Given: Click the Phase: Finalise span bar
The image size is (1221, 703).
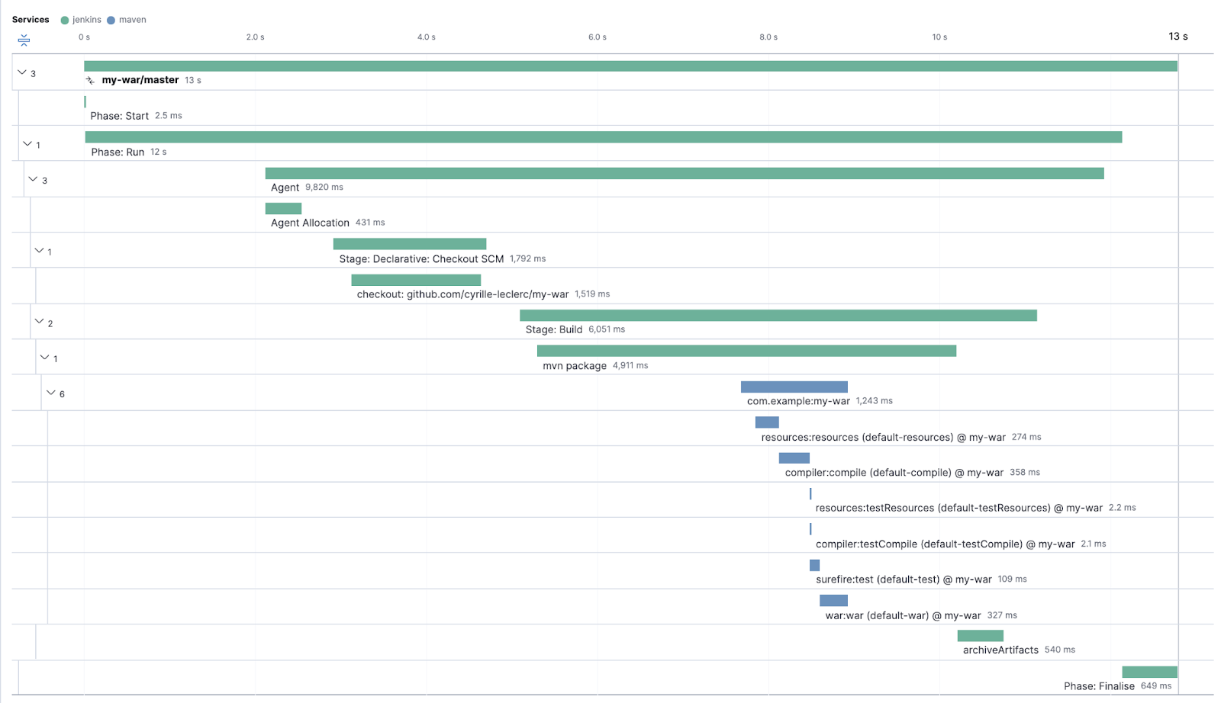Looking at the screenshot, I should (x=1149, y=672).
